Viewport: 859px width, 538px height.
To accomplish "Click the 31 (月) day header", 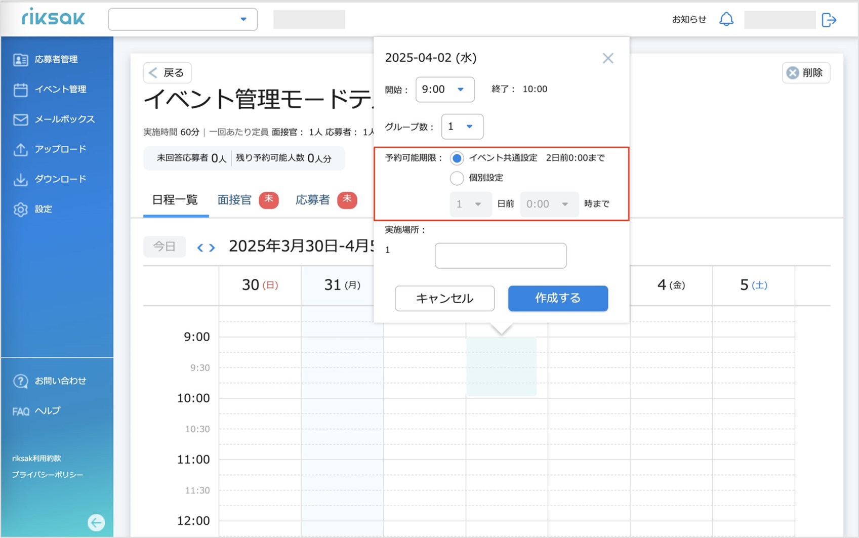I will (x=342, y=285).
